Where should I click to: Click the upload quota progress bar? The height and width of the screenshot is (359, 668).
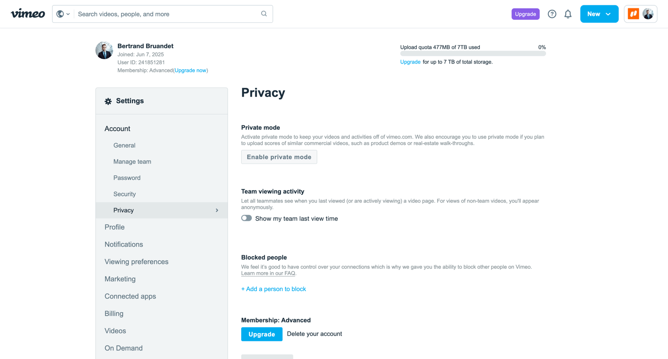tap(473, 54)
